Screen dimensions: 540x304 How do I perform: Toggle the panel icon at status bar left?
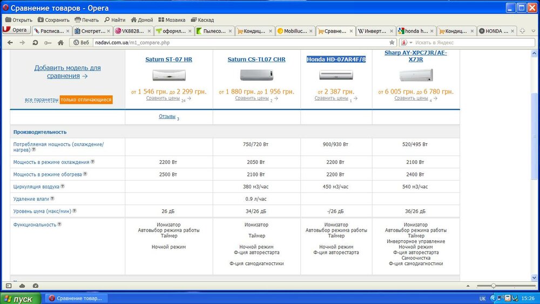(9, 286)
